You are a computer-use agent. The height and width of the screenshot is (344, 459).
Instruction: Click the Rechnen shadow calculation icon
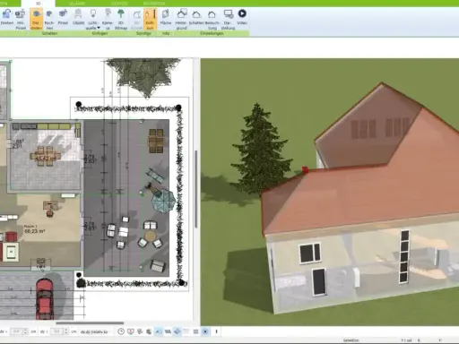tap(49, 19)
